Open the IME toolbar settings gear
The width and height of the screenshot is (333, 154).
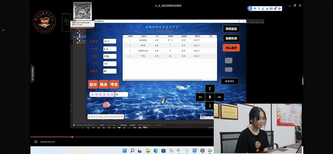pos(279,8)
